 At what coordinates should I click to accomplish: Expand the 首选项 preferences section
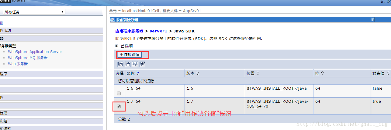(x=116, y=46)
